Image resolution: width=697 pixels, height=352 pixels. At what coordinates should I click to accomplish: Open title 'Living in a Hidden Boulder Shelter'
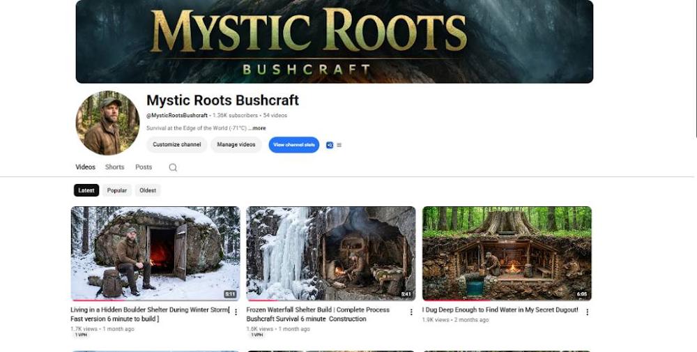pyautogui.click(x=151, y=314)
